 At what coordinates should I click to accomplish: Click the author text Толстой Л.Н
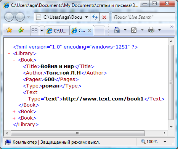(x=63, y=73)
